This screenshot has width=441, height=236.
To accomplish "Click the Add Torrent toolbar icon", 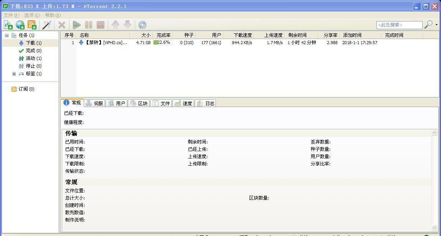I will click(x=8, y=25).
